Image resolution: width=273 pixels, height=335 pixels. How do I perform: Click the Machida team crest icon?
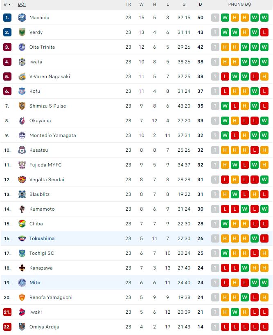(22, 18)
